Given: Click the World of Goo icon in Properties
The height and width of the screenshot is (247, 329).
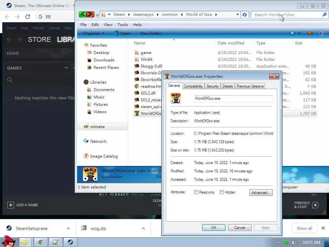Looking at the screenshot, I should click(176, 98).
